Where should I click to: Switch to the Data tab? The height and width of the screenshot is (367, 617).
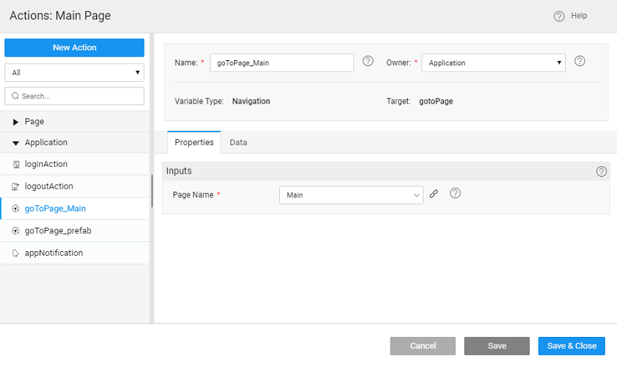click(239, 142)
